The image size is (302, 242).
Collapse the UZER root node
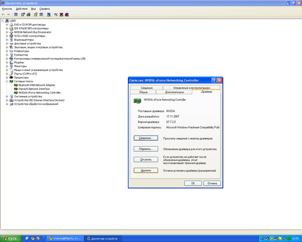coord(3,21)
